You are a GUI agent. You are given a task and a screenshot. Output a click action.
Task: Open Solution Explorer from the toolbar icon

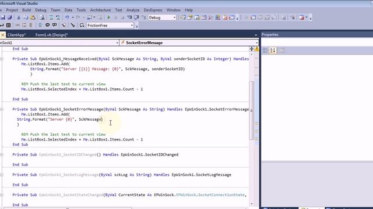(x=183, y=17)
